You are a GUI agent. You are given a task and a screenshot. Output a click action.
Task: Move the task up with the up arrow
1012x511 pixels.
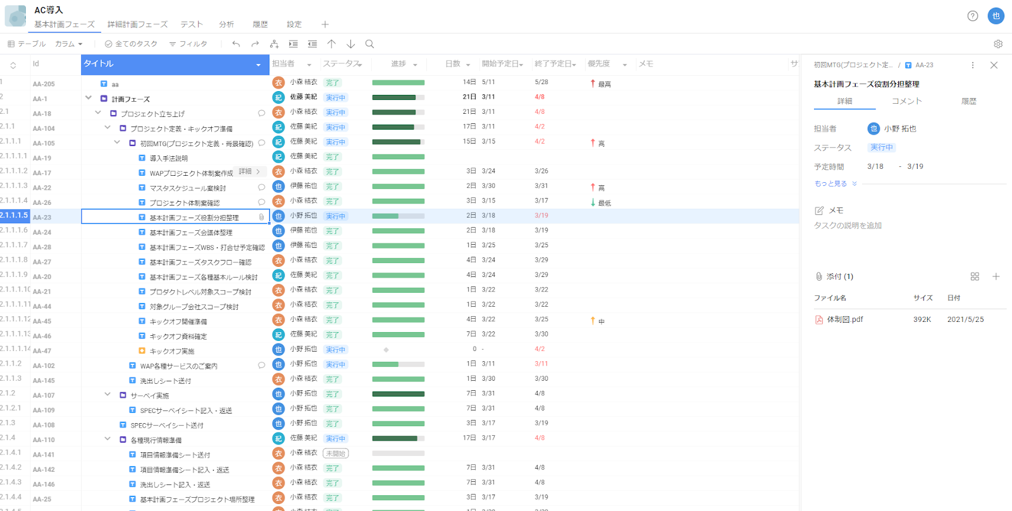[x=331, y=44]
